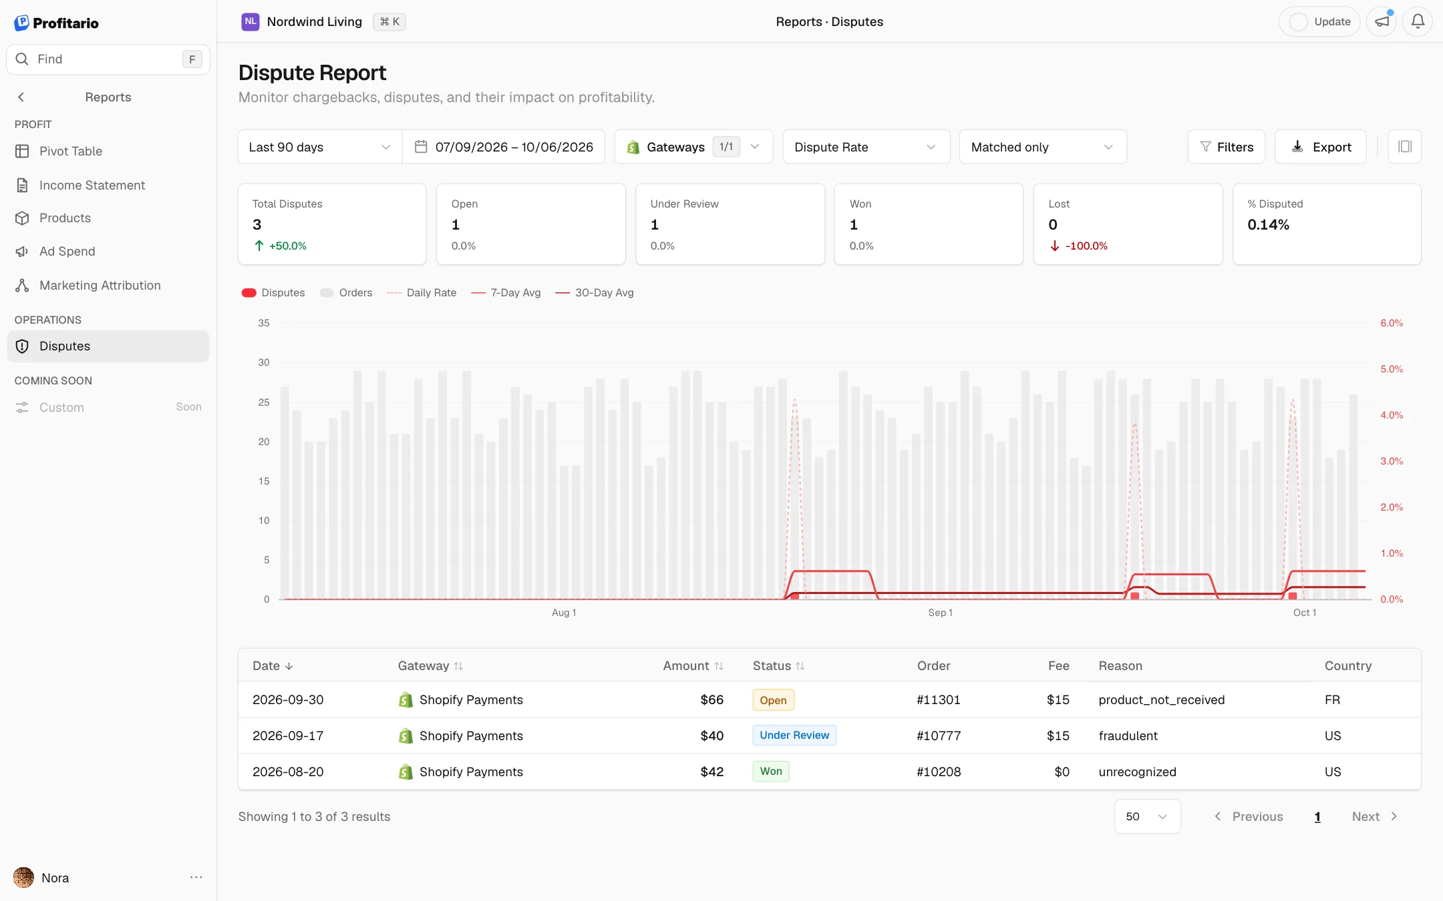Image resolution: width=1443 pixels, height=901 pixels.
Task: Sort by Status column arrows
Action: (x=800, y=666)
